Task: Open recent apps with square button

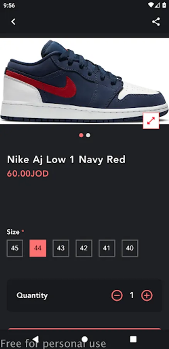Action: click(133, 339)
